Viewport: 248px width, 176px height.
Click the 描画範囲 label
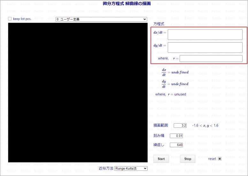point(161,126)
